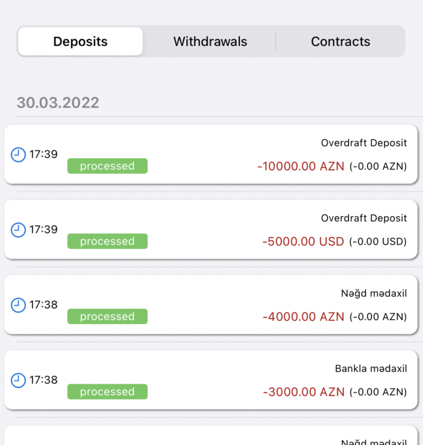Click clock icon on 10000 AZN deposit

(x=19, y=155)
